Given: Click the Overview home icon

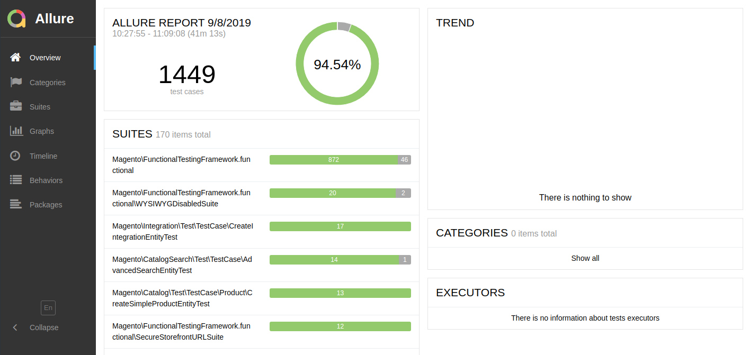Looking at the screenshot, I should pyautogui.click(x=15, y=57).
